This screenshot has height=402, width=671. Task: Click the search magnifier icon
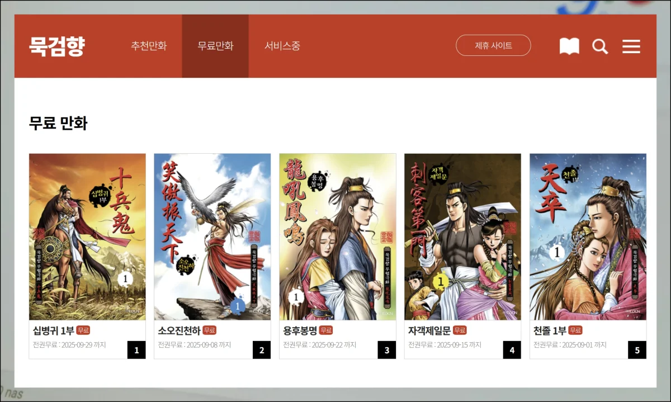(x=600, y=46)
